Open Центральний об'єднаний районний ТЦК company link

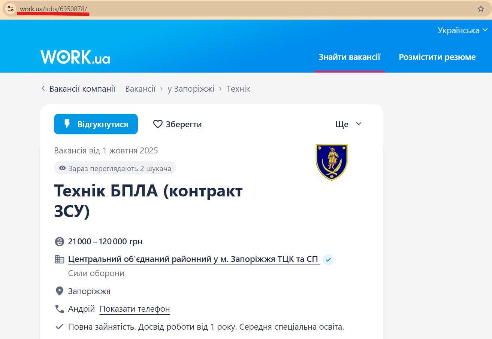tap(193, 259)
